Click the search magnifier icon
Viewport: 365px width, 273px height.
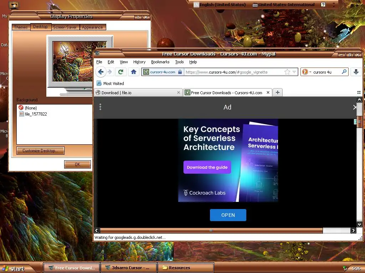click(x=344, y=72)
